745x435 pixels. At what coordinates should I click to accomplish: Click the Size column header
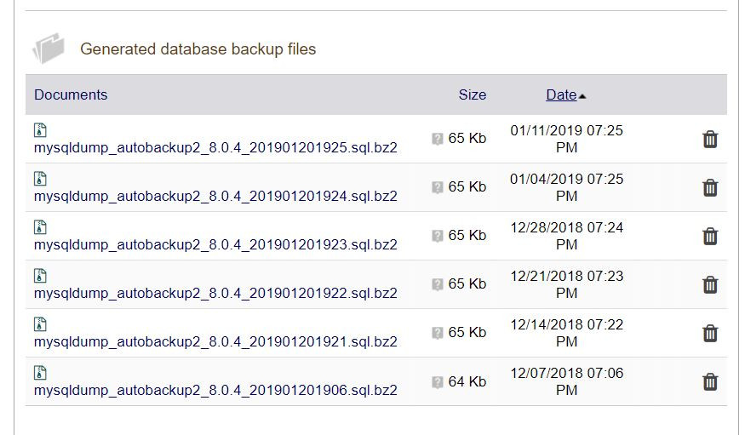pos(472,94)
